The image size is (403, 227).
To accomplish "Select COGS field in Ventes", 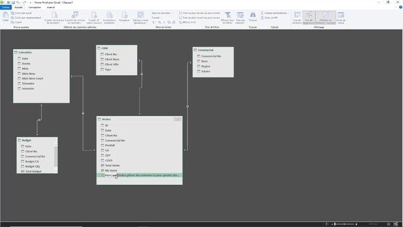I will 108,160.
